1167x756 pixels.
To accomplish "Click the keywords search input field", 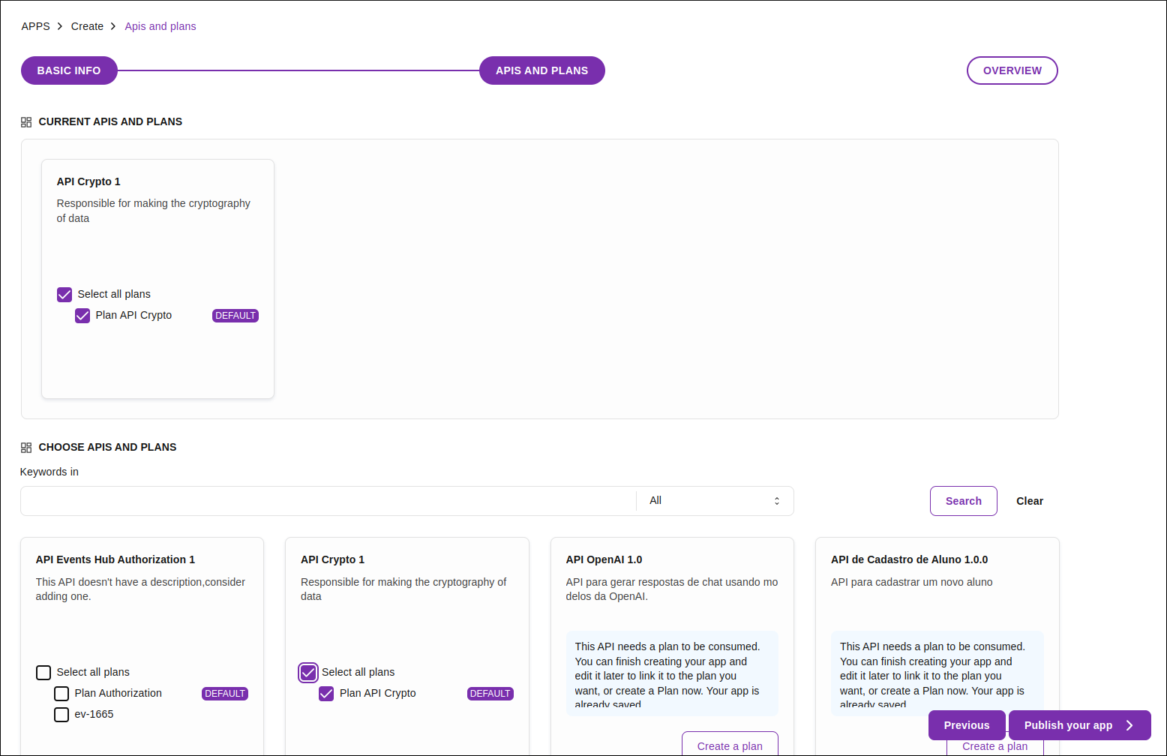I will point(326,500).
